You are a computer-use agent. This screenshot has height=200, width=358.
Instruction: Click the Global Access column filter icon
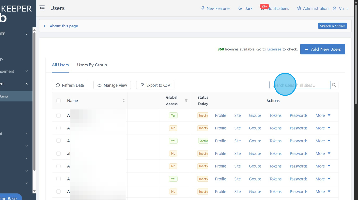(x=186, y=100)
